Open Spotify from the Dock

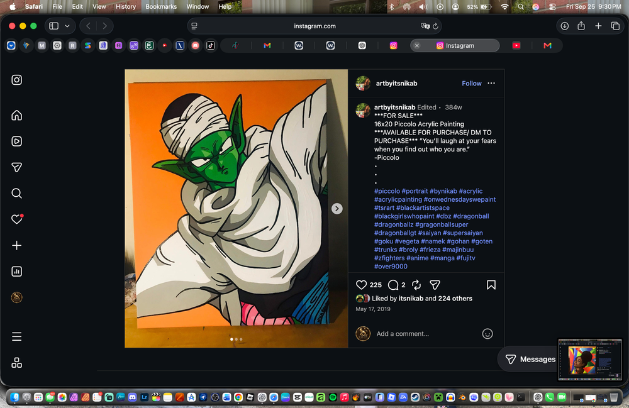coord(333,397)
